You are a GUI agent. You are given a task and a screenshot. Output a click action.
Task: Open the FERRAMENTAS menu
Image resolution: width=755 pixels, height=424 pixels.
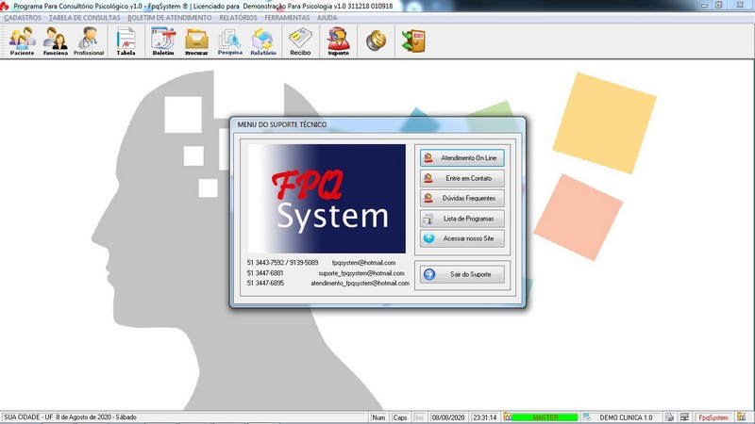[287, 18]
